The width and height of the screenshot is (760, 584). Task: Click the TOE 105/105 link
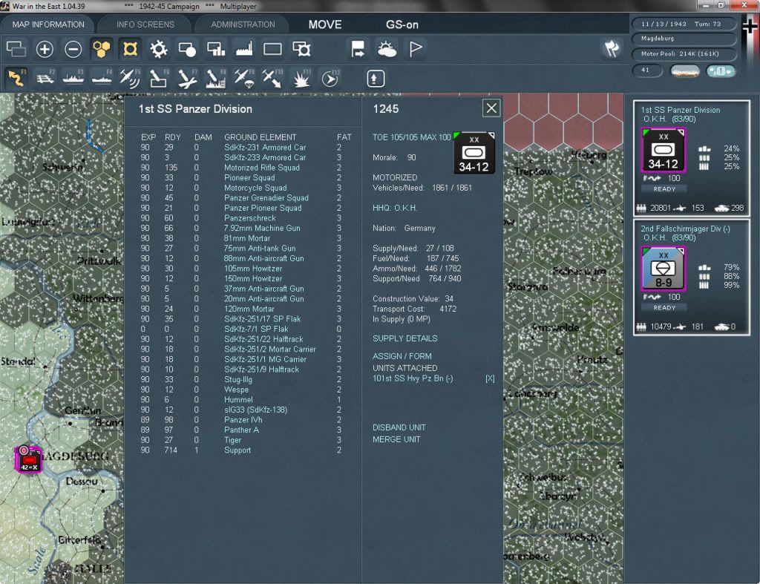pyautogui.click(x=395, y=137)
